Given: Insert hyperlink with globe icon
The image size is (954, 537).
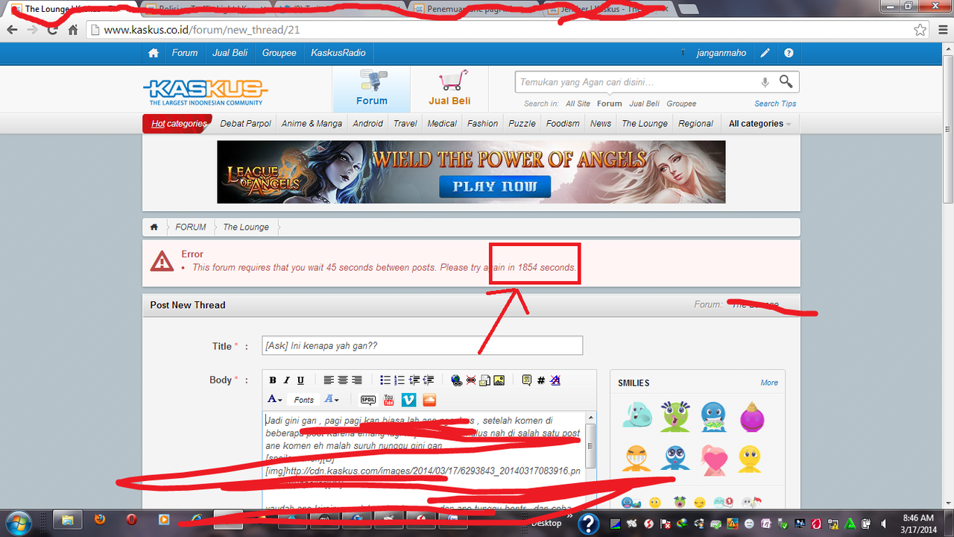Looking at the screenshot, I should (x=457, y=380).
